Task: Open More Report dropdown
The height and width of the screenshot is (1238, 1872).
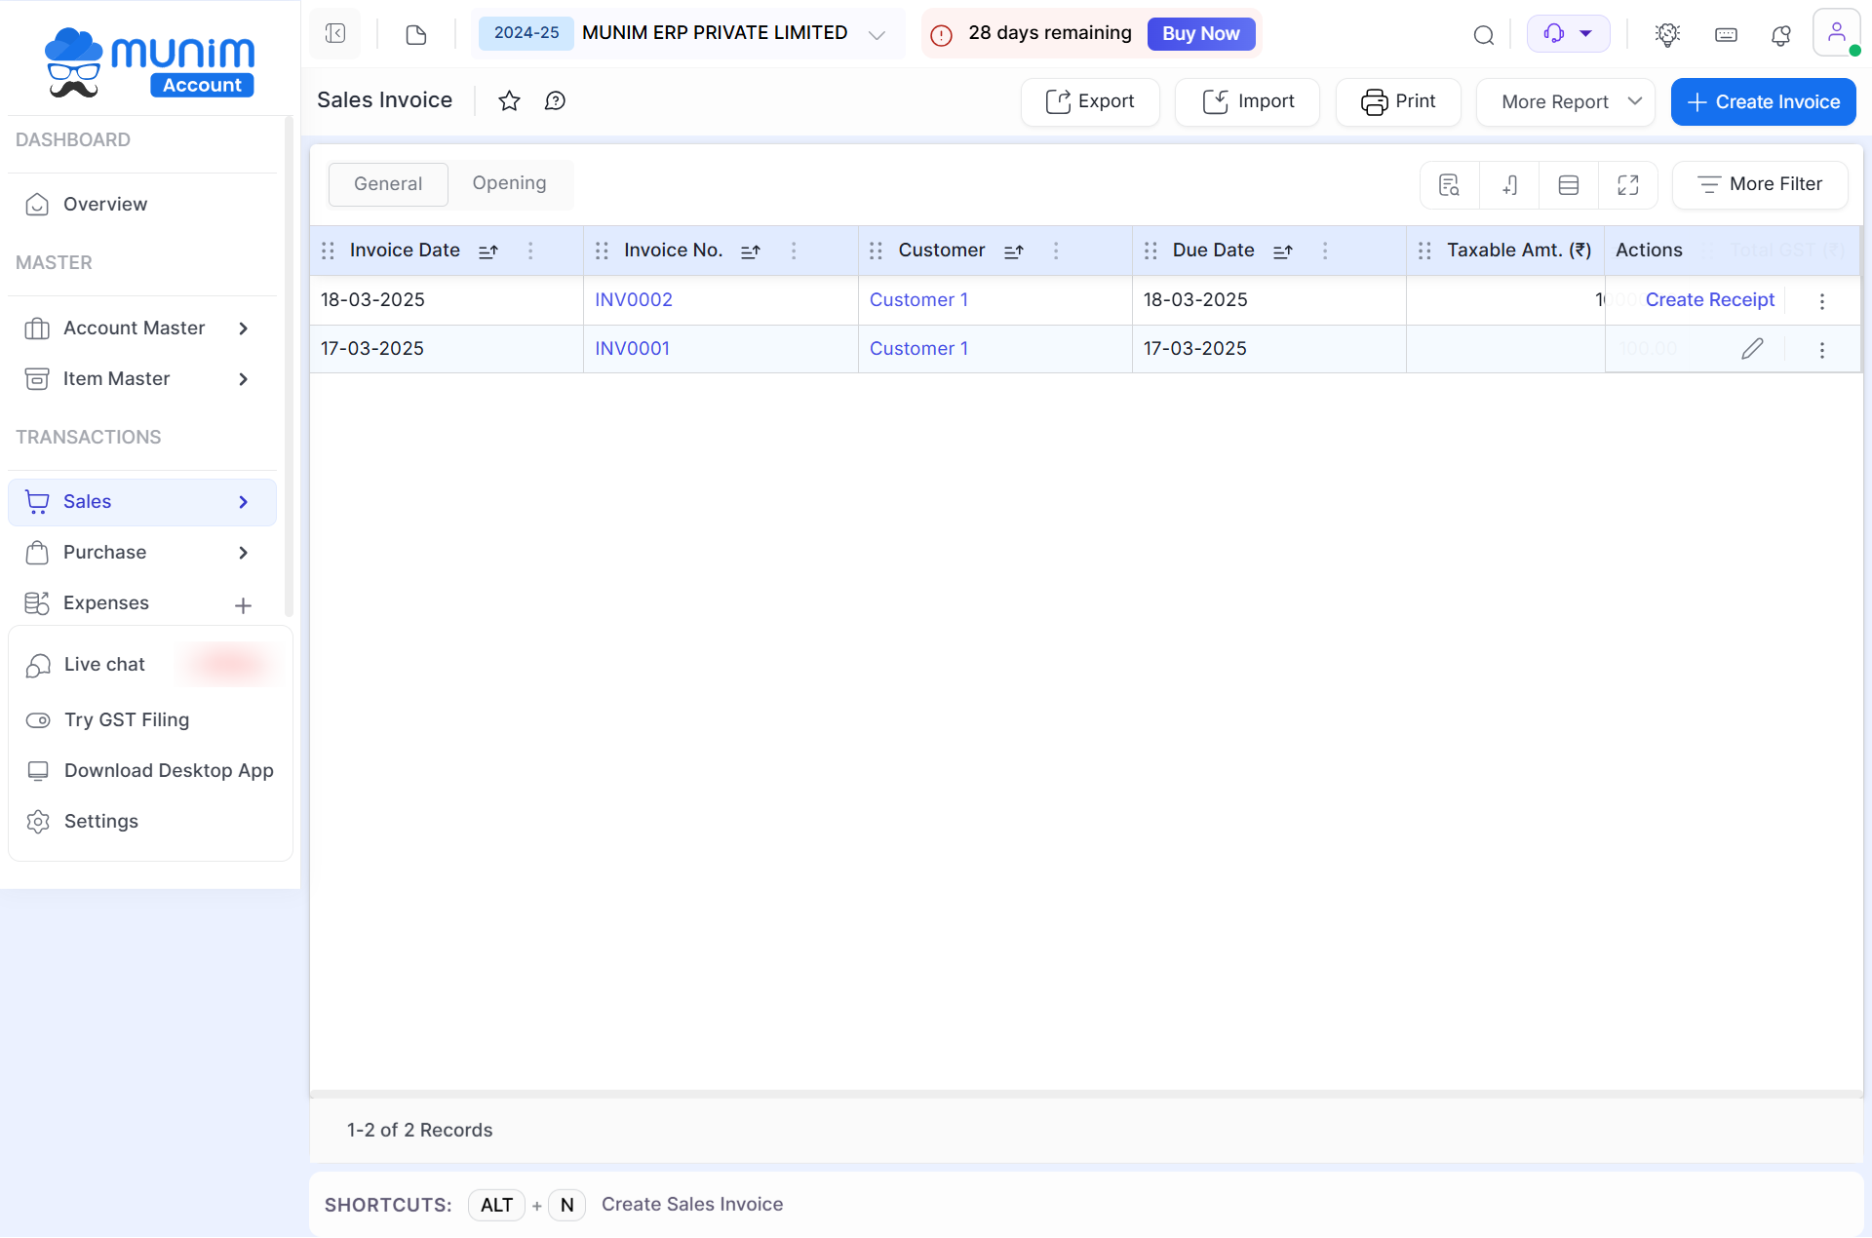Action: point(1566,102)
